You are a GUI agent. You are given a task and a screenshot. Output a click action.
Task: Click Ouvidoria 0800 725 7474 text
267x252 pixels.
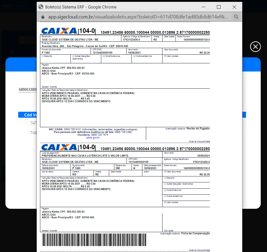pos(93,135)
